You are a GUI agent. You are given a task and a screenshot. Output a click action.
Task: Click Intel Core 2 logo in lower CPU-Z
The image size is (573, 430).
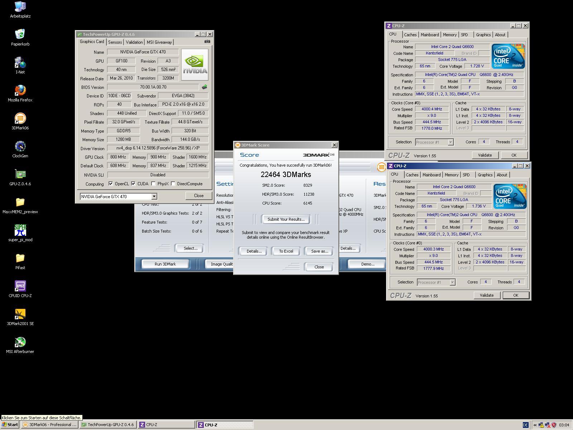pyautogui.click(x=510, y=196)
